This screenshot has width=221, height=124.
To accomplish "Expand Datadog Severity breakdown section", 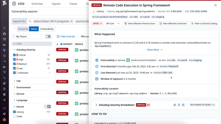I will [96, 105].
